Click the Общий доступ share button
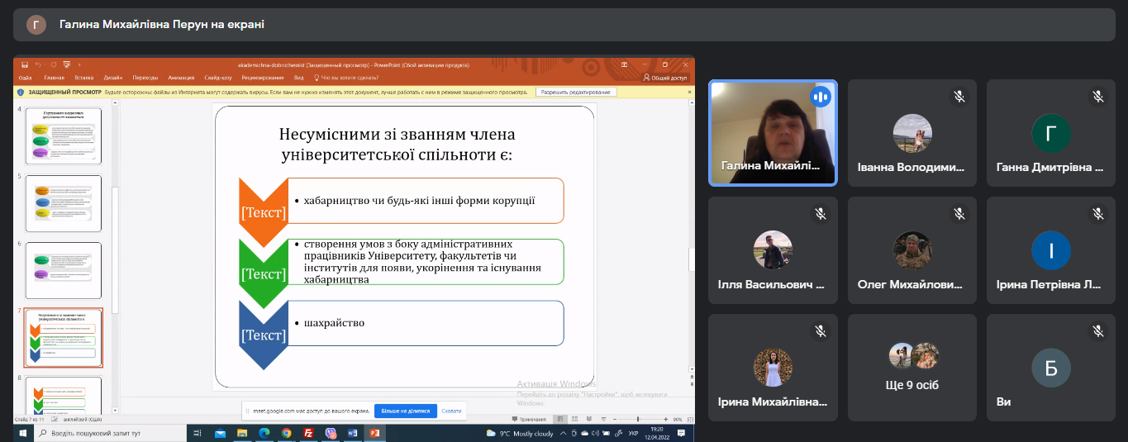Image resolution: width=1128 pixels, height=442 pixels. point(665,78)
